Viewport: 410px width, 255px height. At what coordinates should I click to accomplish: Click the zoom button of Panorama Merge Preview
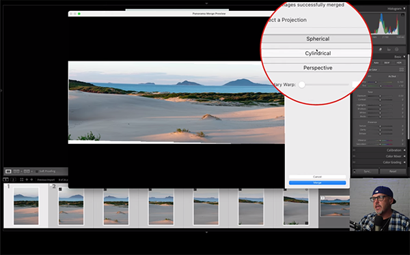79,14
